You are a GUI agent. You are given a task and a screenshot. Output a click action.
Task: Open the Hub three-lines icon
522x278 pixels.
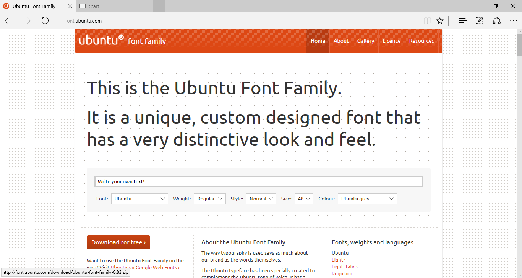pyautogui.click(x=463, y=21)
